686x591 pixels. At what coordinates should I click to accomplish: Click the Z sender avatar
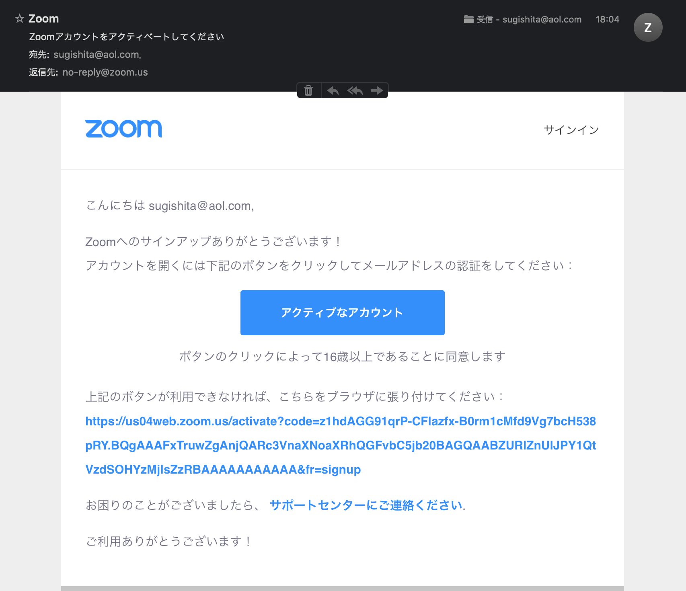tap(648, 27)
